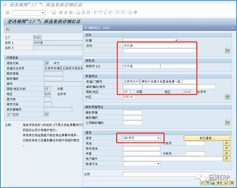Click the 邮政编码 postal code field in 街道地址
This screenshot has width=237, height=188.
[133, 87]
